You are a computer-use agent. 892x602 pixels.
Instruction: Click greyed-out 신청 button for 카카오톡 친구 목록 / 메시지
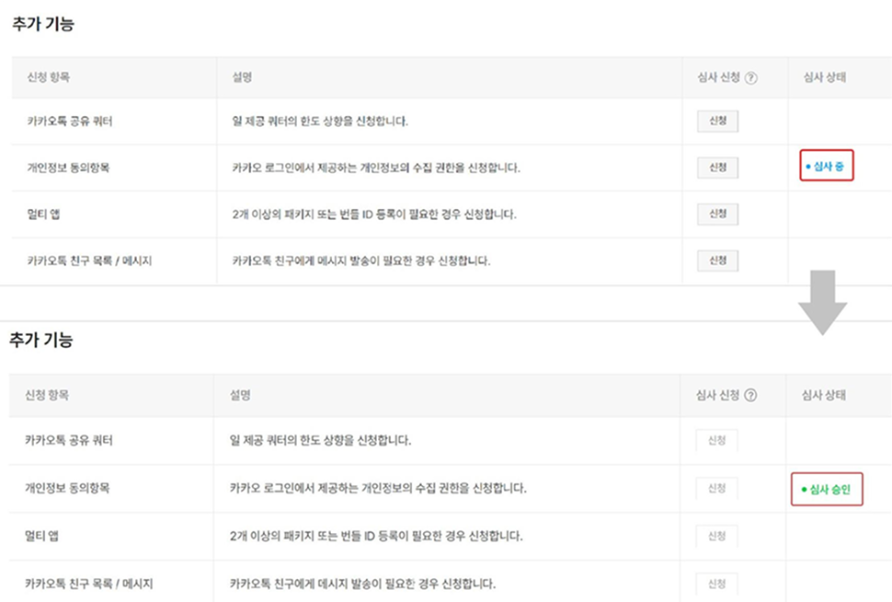pyautogui.click(x=716, y=584)
